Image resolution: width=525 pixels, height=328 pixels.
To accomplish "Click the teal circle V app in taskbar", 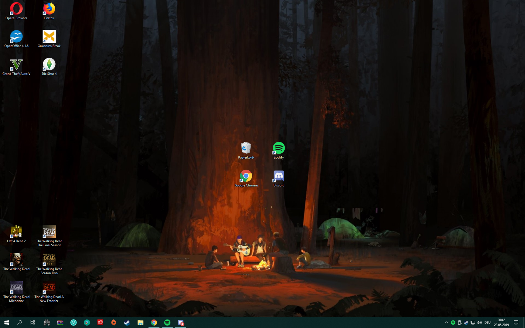I will click(74, 323).
